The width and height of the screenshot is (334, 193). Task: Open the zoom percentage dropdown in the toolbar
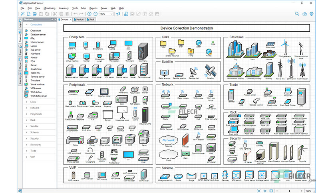111,14
